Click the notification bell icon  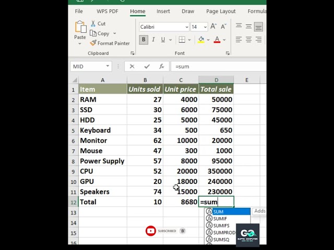point(183,231)
